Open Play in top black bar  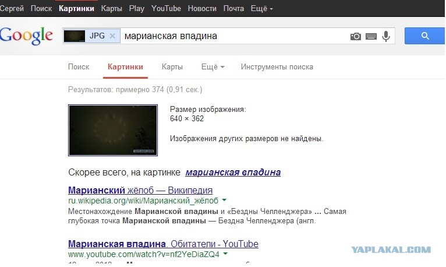tap(136, 9)
